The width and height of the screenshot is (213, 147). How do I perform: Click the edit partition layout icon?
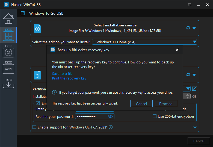194,88
